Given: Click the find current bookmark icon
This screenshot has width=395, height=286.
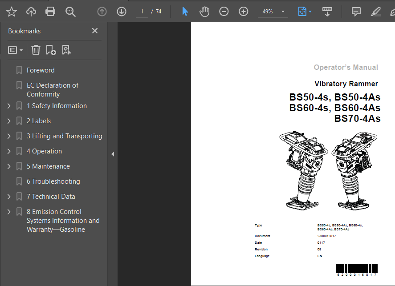Looking at the screenshot, I should 66,50.
